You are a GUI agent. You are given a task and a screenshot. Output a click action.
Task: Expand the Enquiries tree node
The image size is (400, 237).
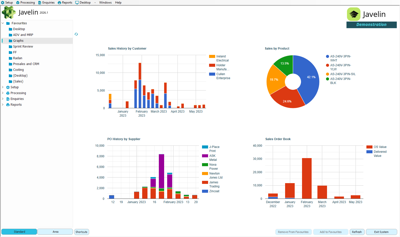(x=3, y=99)
